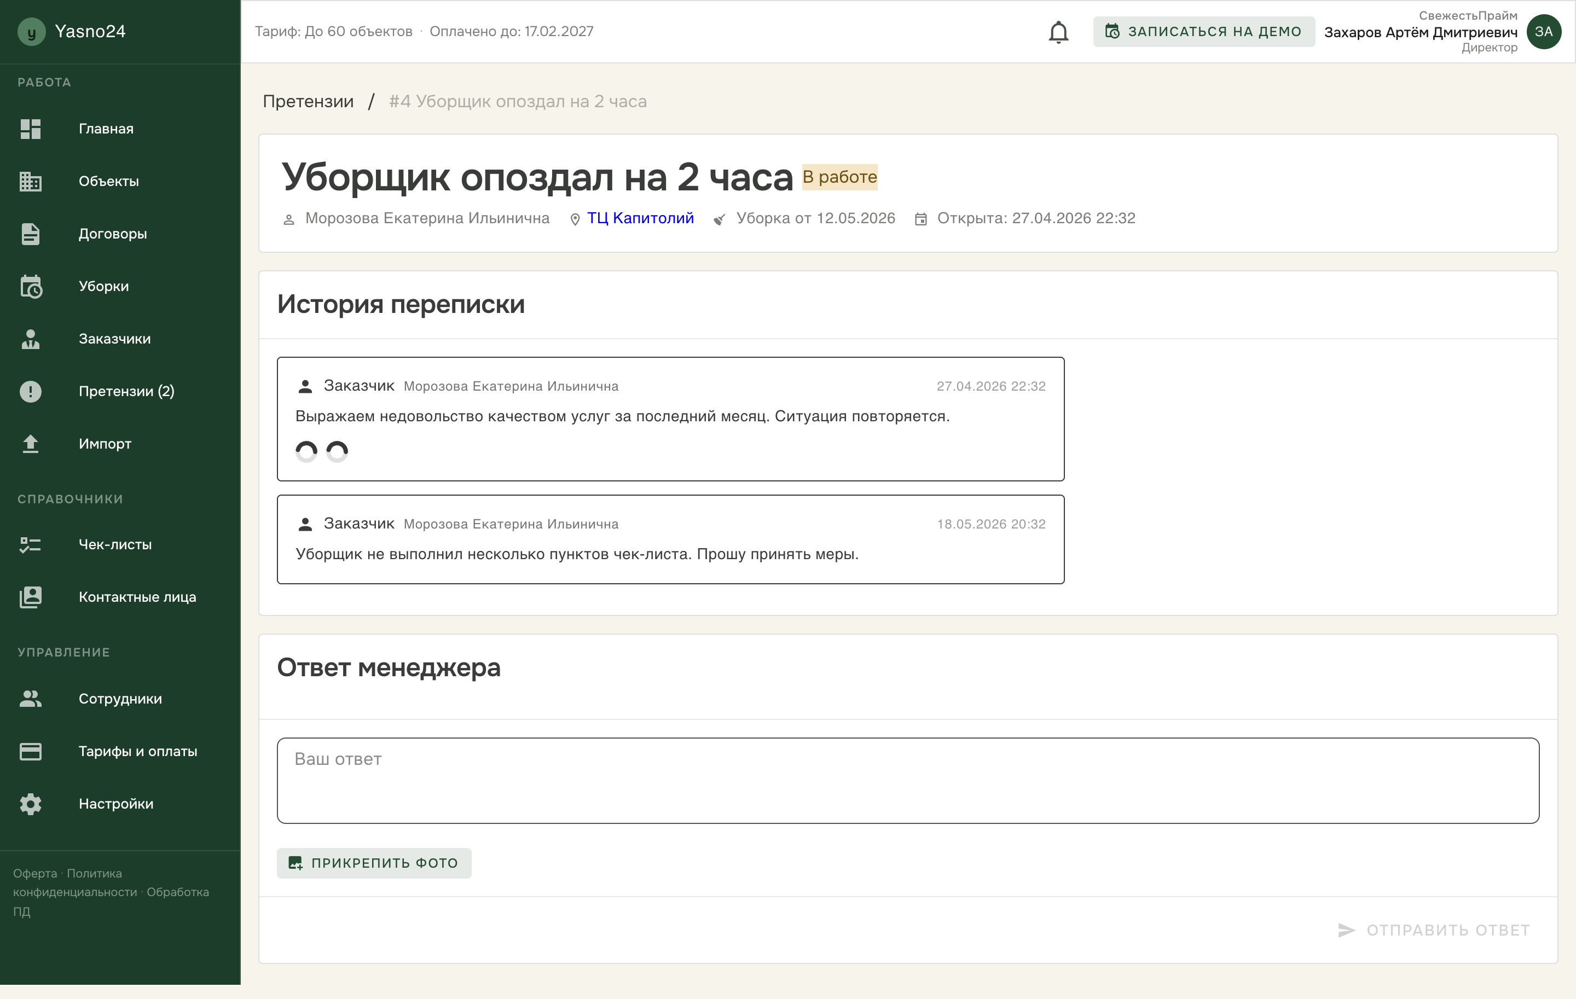The height and width of the screenshot is (999, 1576).
Task: Click Открыта: 27.04.2026 22:32 text
Action: point(1036,218)
